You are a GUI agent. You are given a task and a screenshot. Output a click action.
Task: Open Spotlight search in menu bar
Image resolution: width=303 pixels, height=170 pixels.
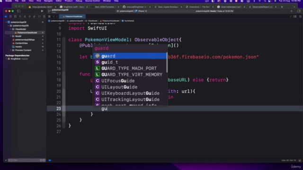click(x=265, y=1)
